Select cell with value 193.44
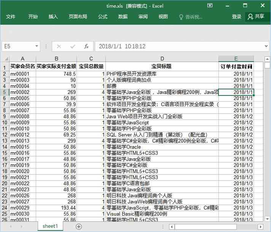Screen dimensions: 271x232 pos(56,208)
